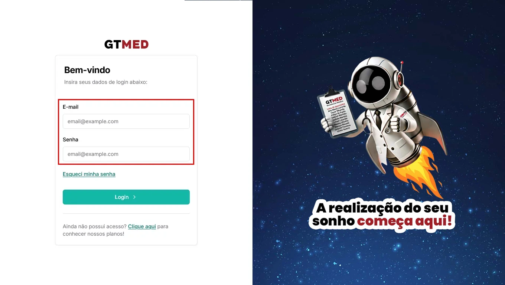This screenshot has height=285, width=505.
Task: Click the rocket flame under the robot
Action: pos(419,171)
